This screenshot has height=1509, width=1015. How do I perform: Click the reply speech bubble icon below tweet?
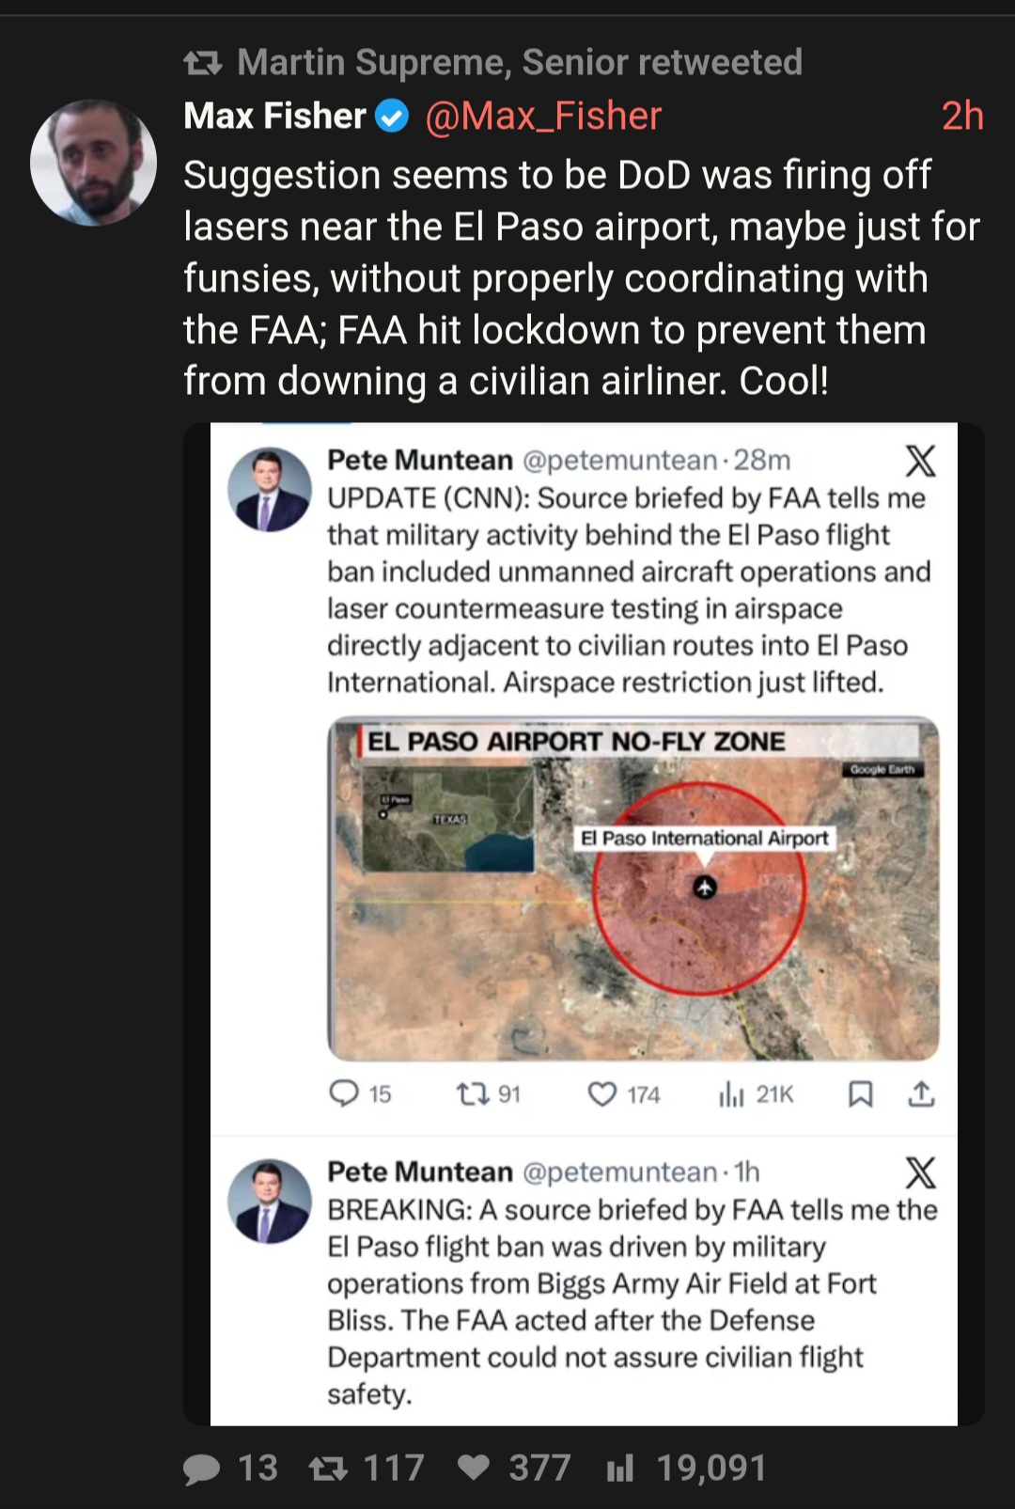click(x=202, y=1469)
